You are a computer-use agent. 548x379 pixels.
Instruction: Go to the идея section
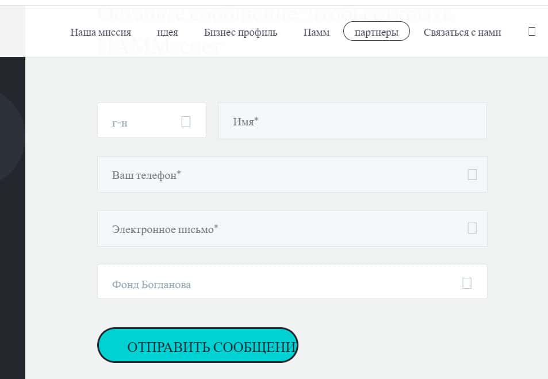pyautogui.click(x=167, y=32)
